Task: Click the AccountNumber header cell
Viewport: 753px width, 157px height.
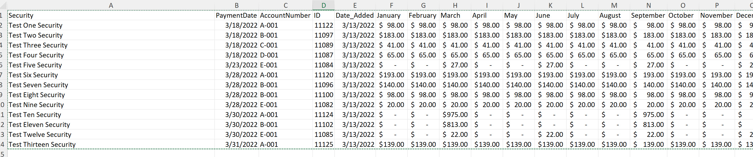Action: click(286, 5)
